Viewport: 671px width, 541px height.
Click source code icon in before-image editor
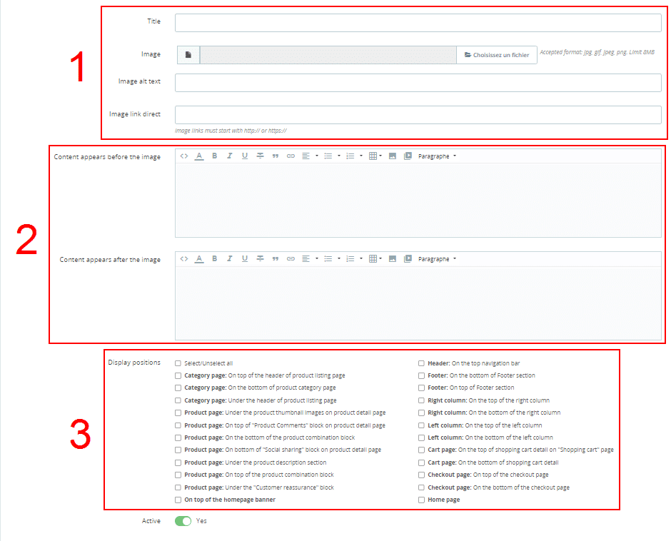pyautogui.click(x=184, y=156)
